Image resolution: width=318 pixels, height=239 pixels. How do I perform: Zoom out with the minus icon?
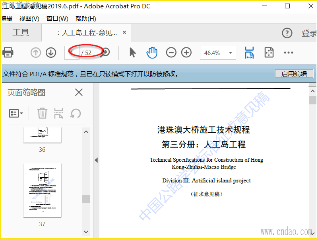(171, 53)
